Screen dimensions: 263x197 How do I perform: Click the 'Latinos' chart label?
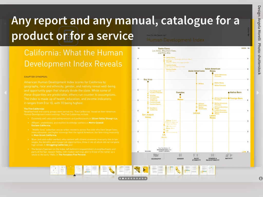pyautogui.click(x=196, y=113)
